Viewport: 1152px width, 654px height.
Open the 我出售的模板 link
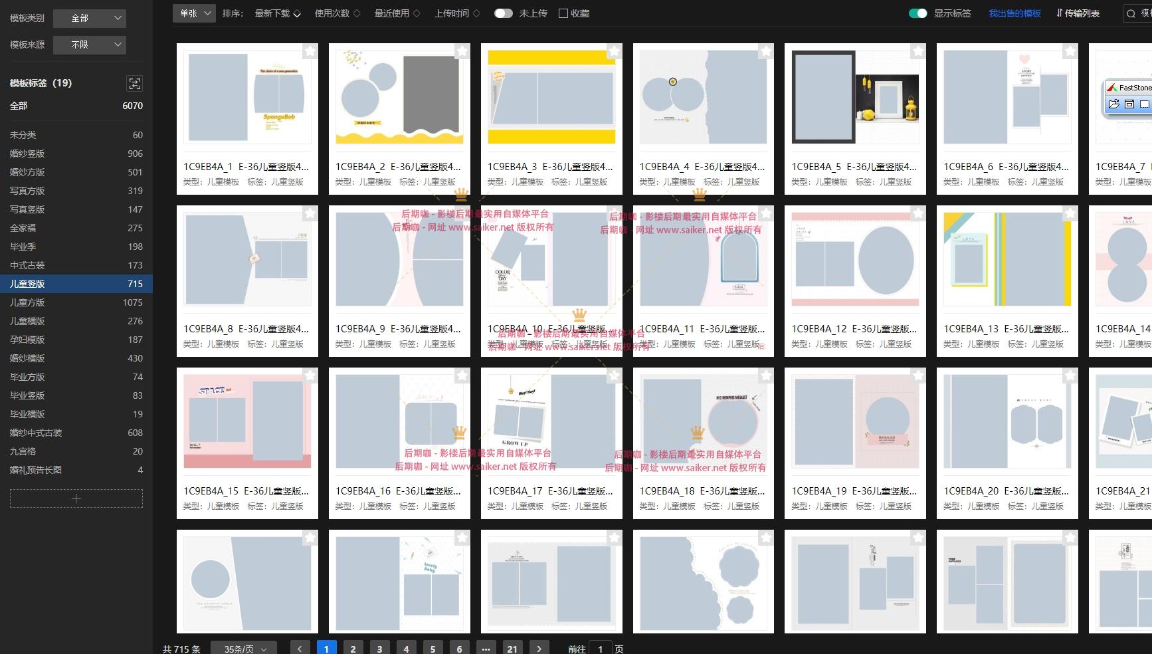tap(1014, 13)
